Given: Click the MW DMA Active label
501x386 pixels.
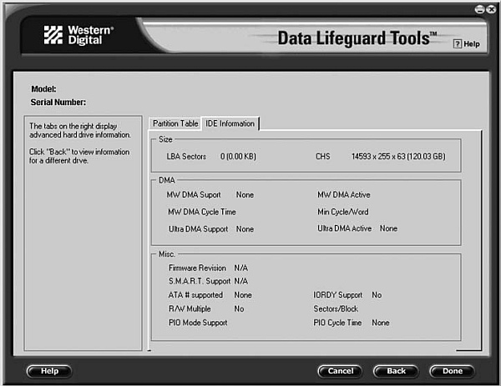Looking at the screenshot, I should point(344,195).
